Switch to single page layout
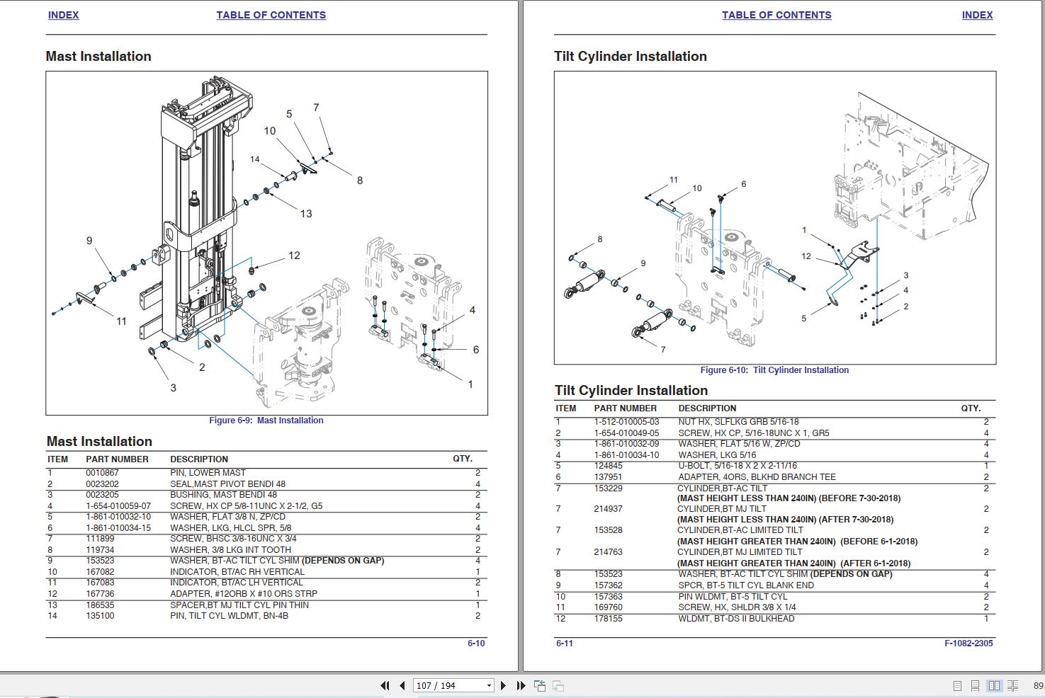1045x698 pixels. click(x=957, y=685)
